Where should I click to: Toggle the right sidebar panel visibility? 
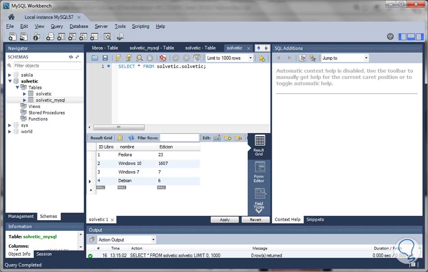[x=419, y=37]
